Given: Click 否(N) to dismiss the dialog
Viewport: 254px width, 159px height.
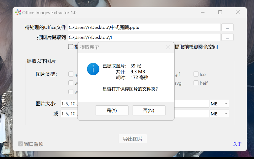Looking at the screenshot, I should tap(149, 110).
